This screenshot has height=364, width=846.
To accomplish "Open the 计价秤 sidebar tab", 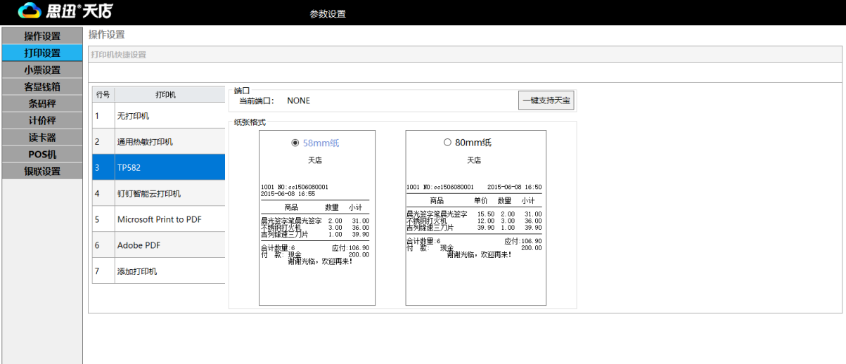I will pyautogui.click(x=42, y=120).
